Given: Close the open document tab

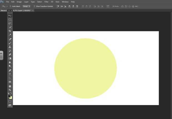Looking at the screenshot, I should [33, 11].
